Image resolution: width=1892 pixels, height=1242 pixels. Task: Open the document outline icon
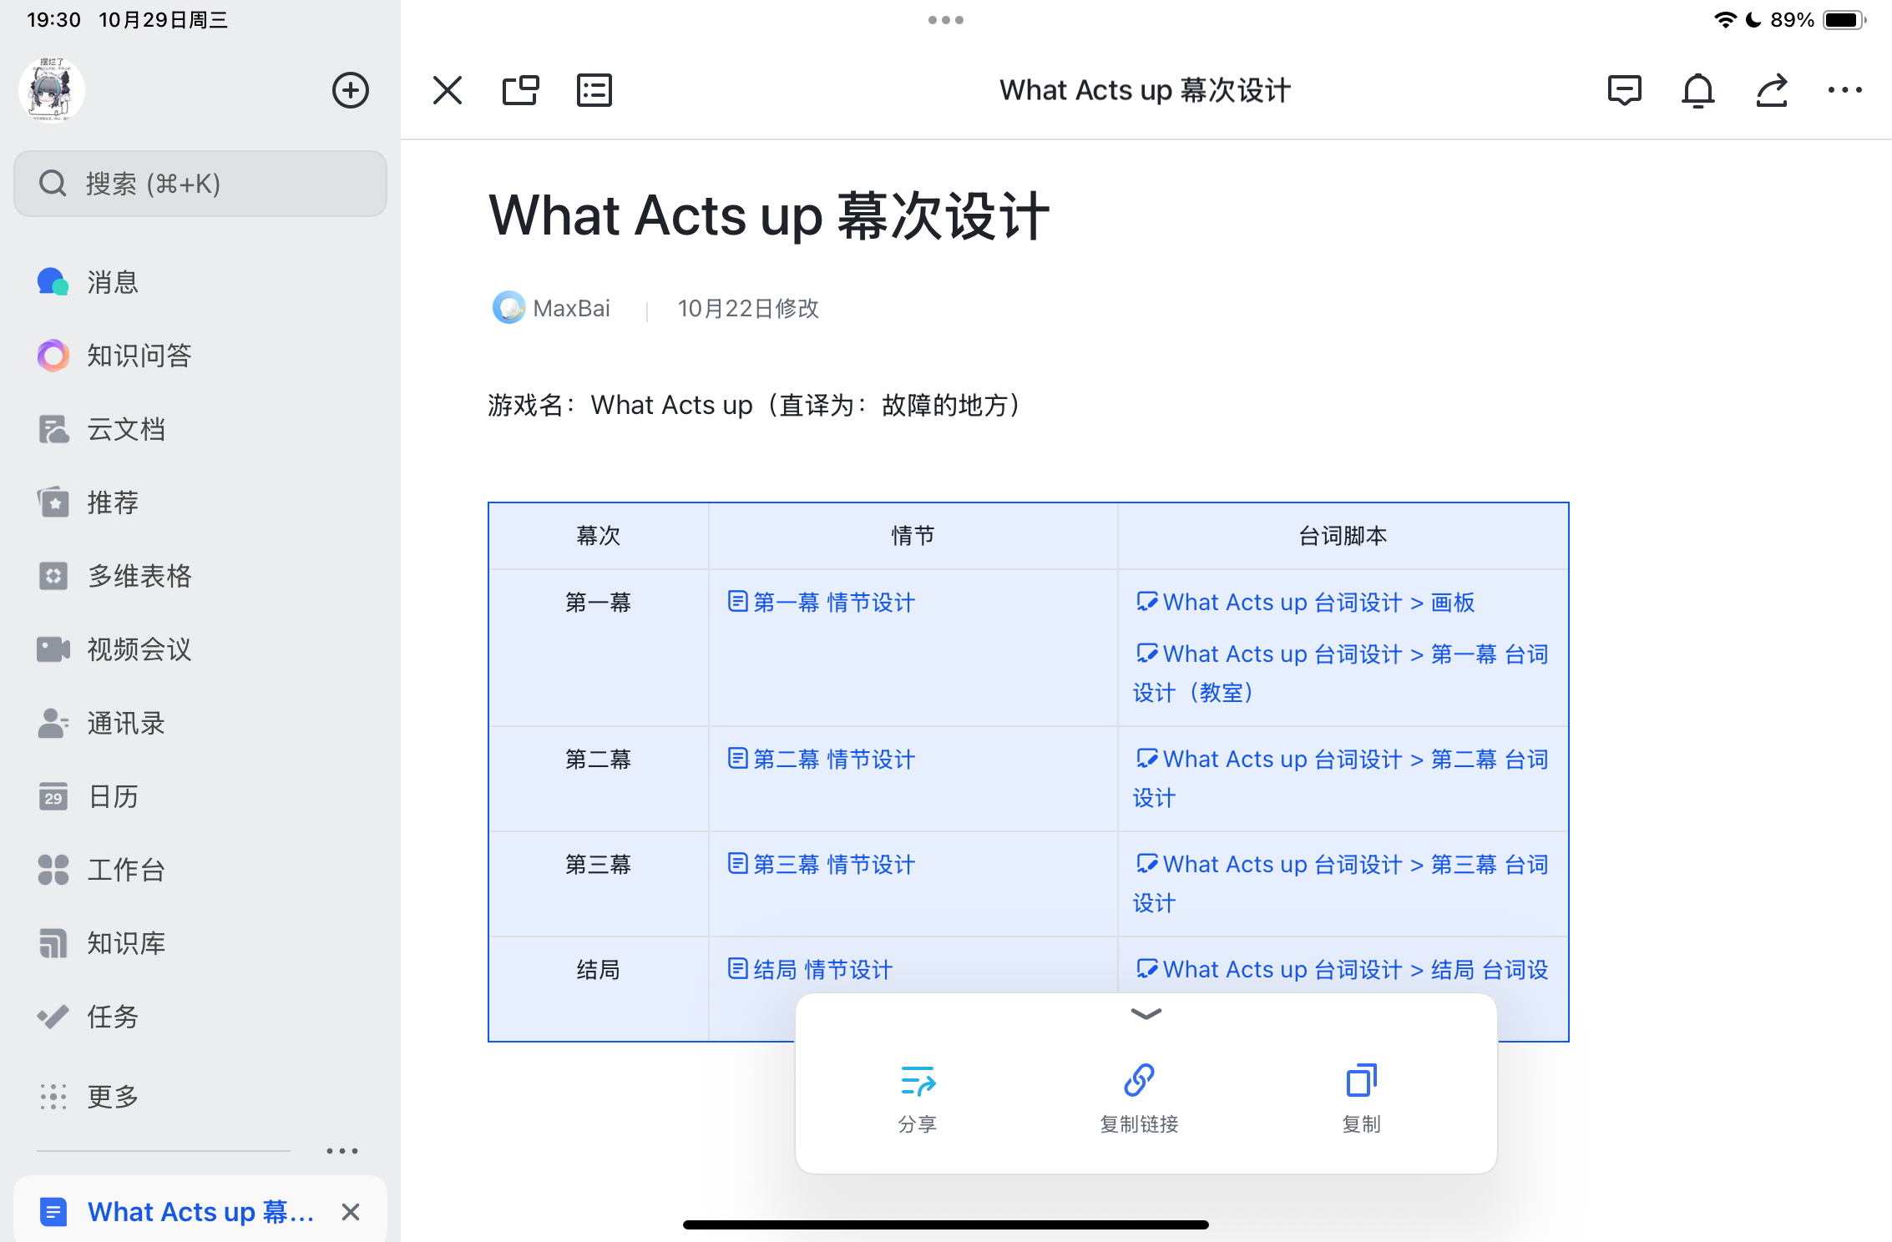[x=594, y=90]
